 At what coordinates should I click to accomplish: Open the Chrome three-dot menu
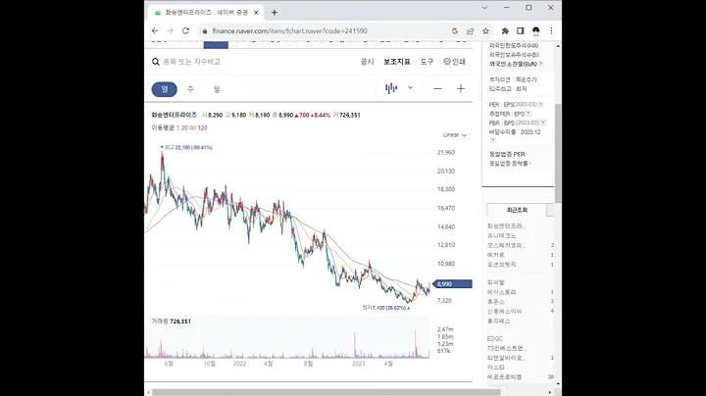[x=551, y=31]
